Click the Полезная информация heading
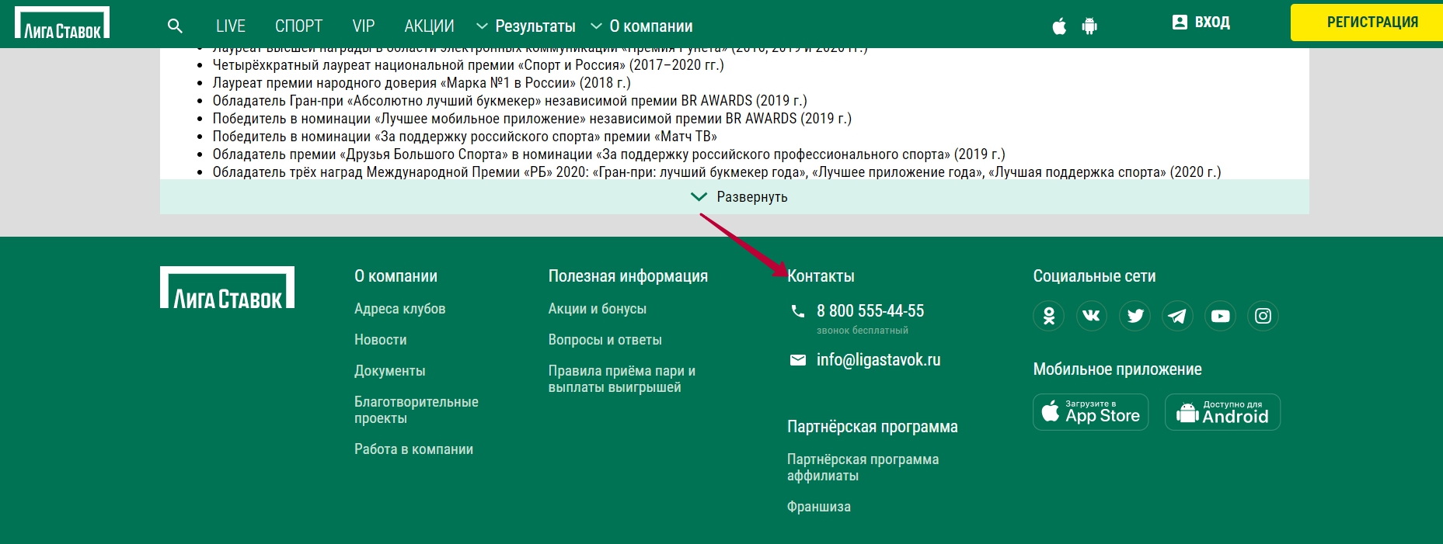 [x=628, y=276]
